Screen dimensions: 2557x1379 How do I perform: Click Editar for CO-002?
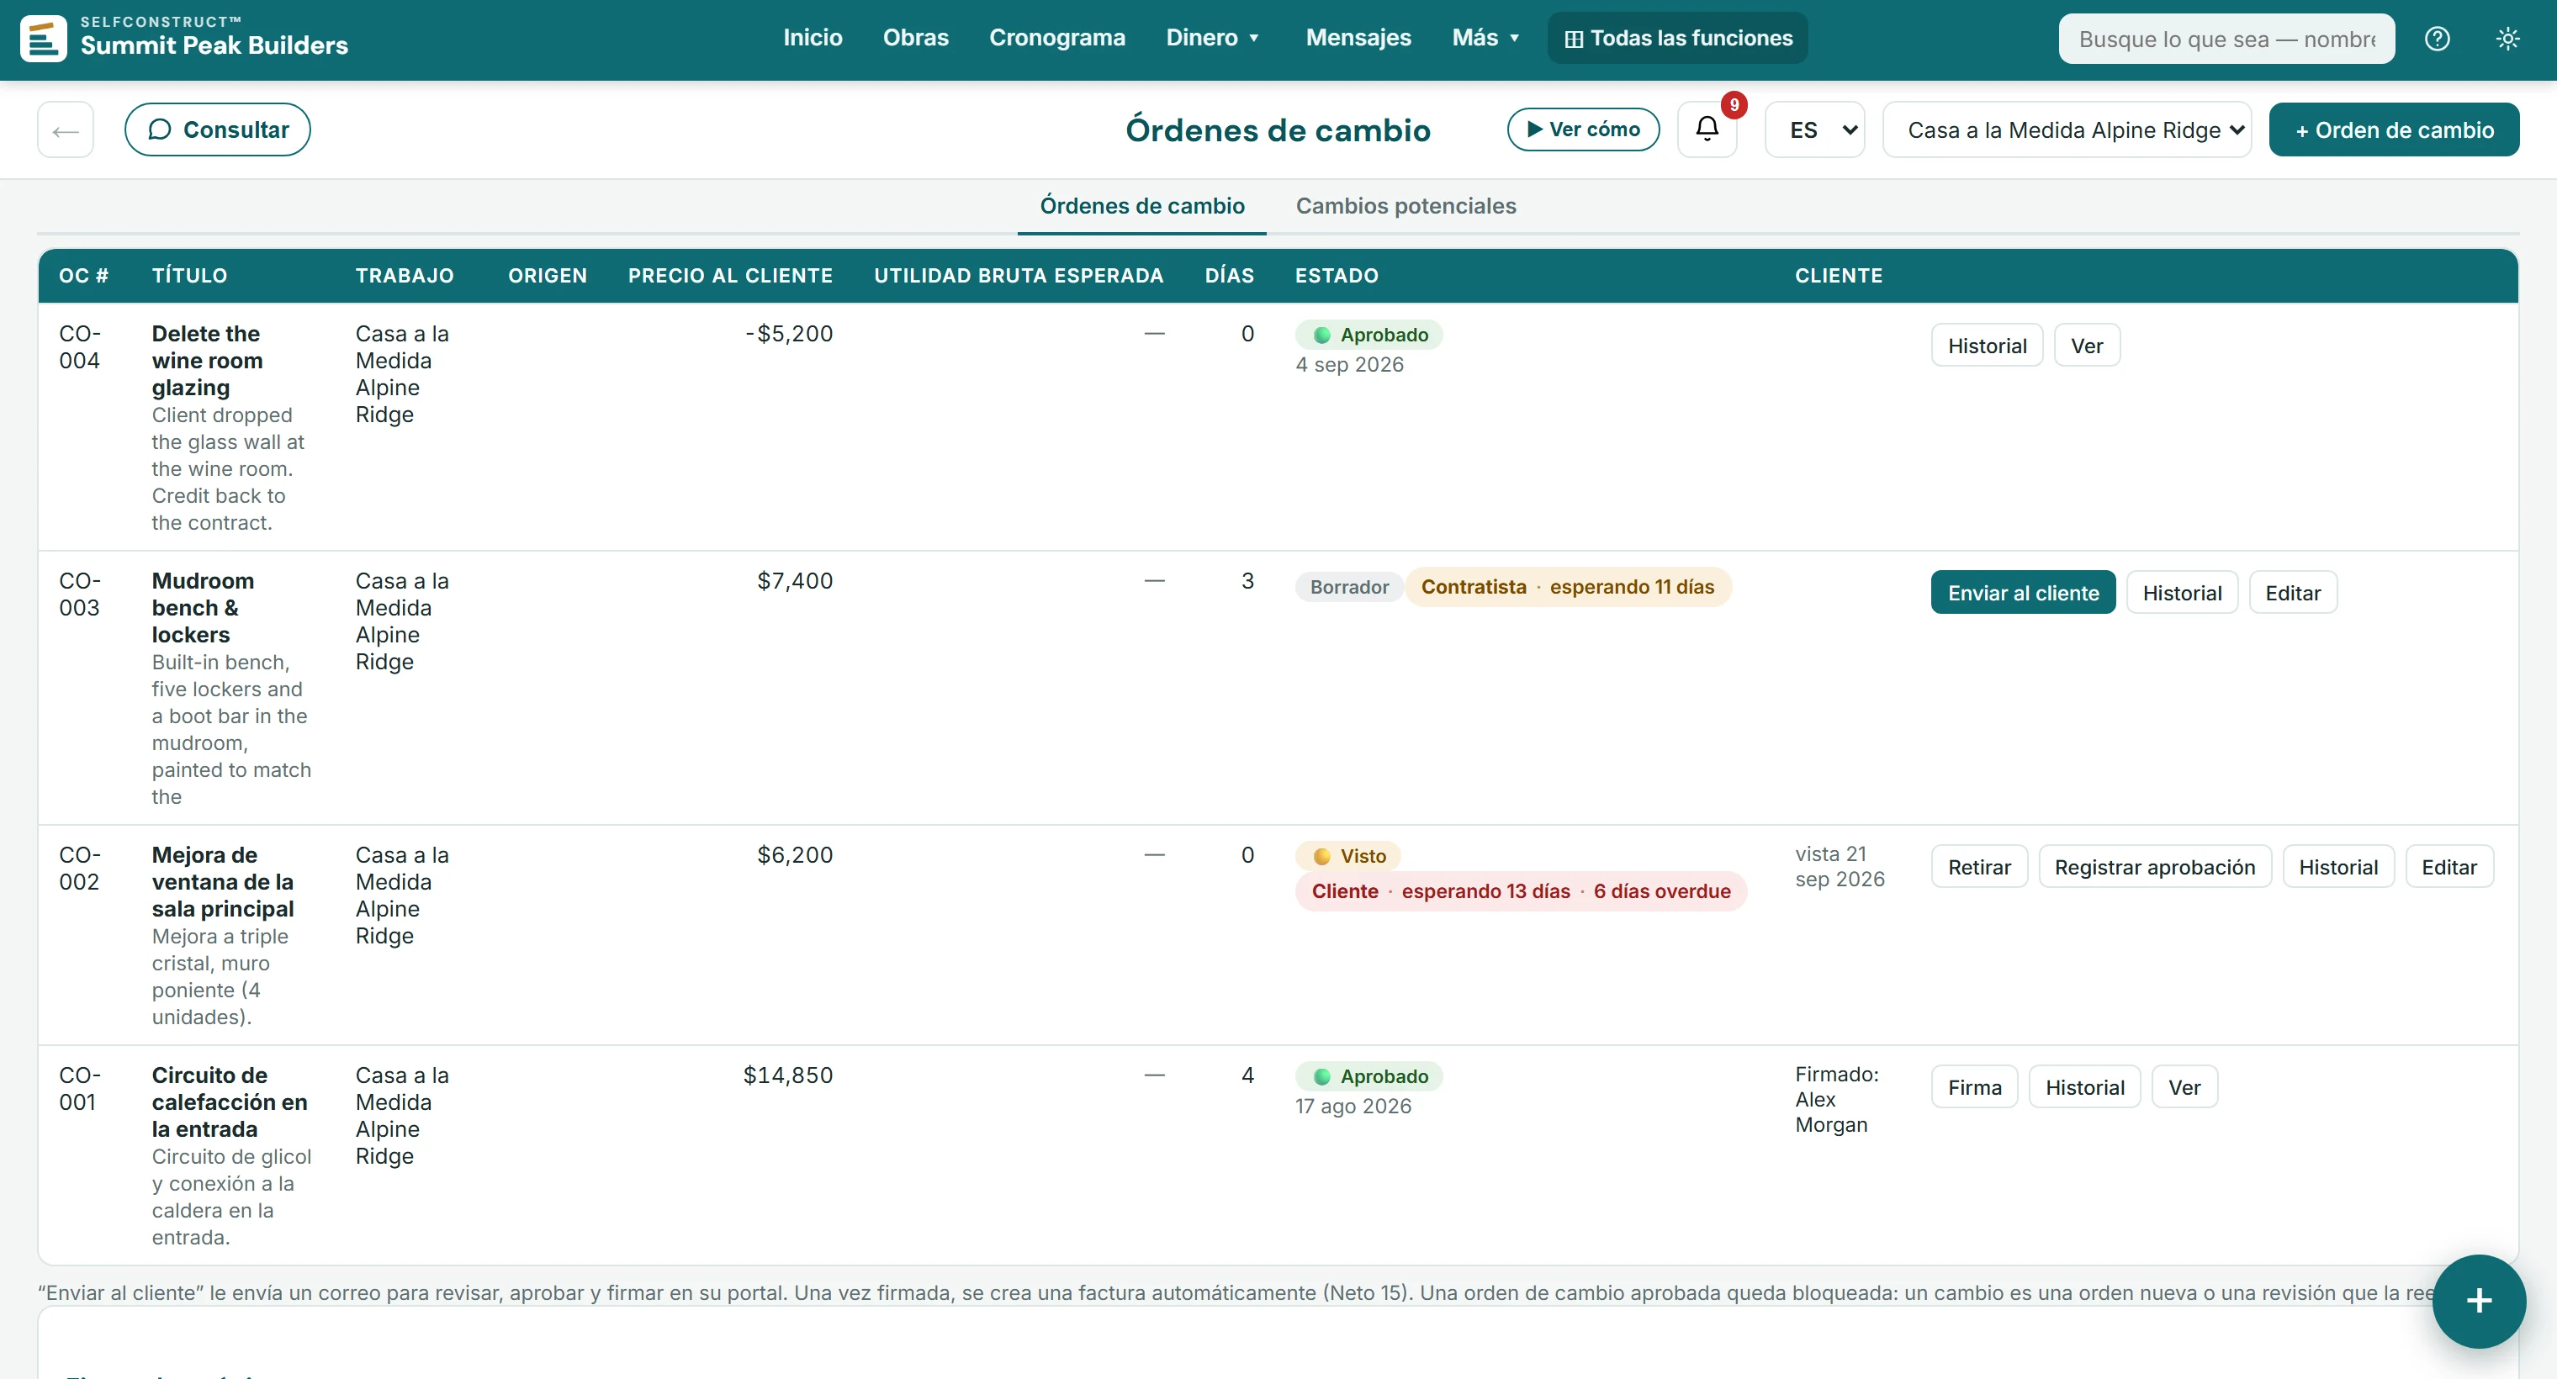pyautogui.click(x=2448, y=866)
